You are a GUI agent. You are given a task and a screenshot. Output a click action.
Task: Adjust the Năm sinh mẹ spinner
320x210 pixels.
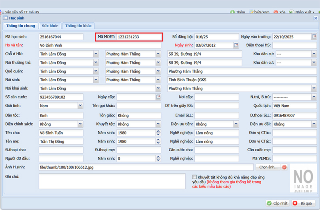pos(158,141)
